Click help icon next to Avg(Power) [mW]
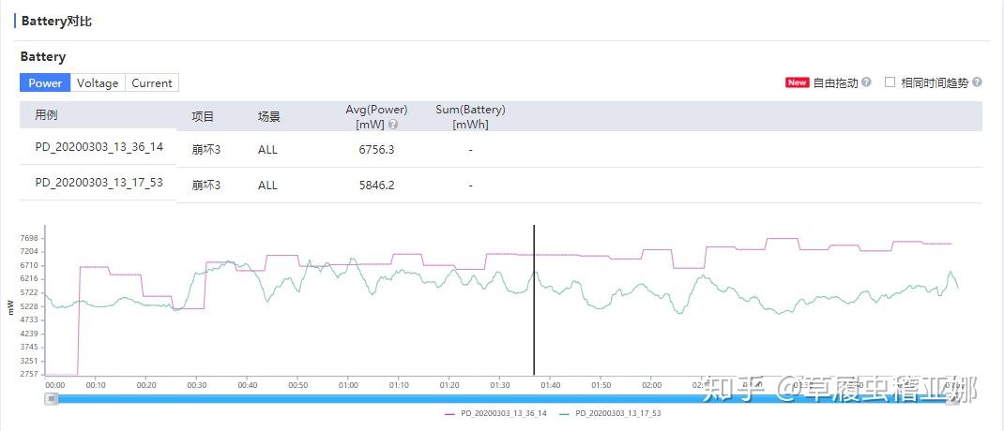 tap(393, 124)
